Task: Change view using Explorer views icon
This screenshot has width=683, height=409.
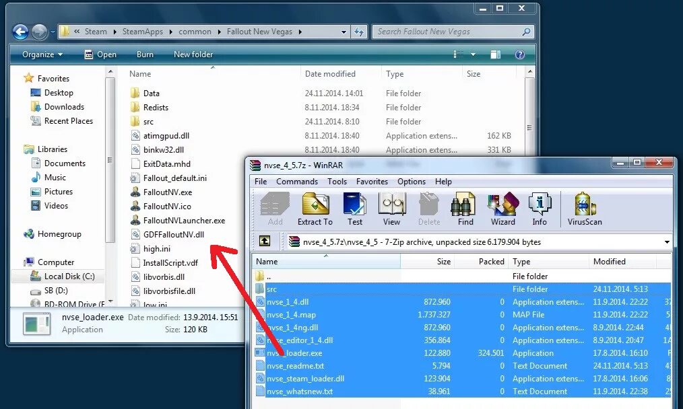Action: pos(458,54)
